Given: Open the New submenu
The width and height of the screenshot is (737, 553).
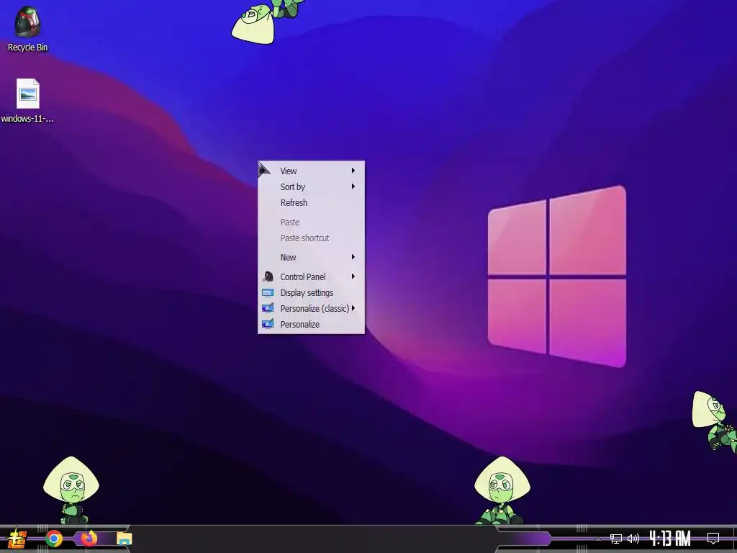Looking at the screenshot, I should click(x=311, y=257).
